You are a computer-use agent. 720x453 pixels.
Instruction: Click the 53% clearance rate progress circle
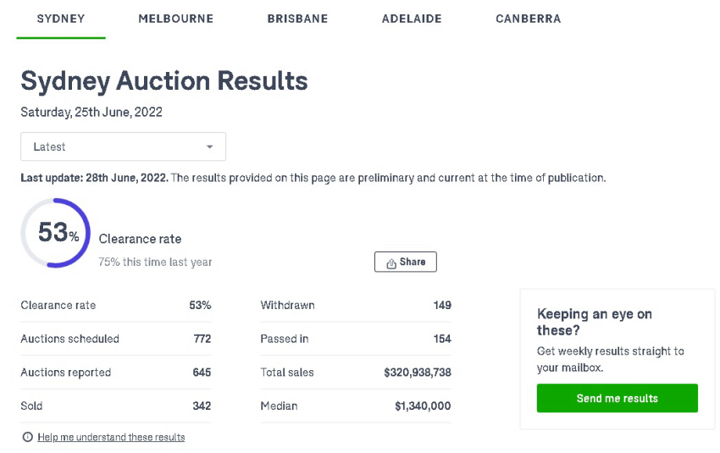click(56, 233)
